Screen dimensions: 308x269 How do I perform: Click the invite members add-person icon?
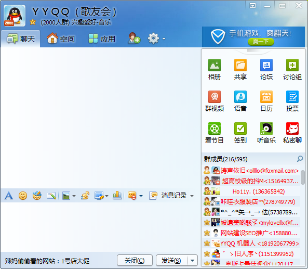(x=134, y=38)
